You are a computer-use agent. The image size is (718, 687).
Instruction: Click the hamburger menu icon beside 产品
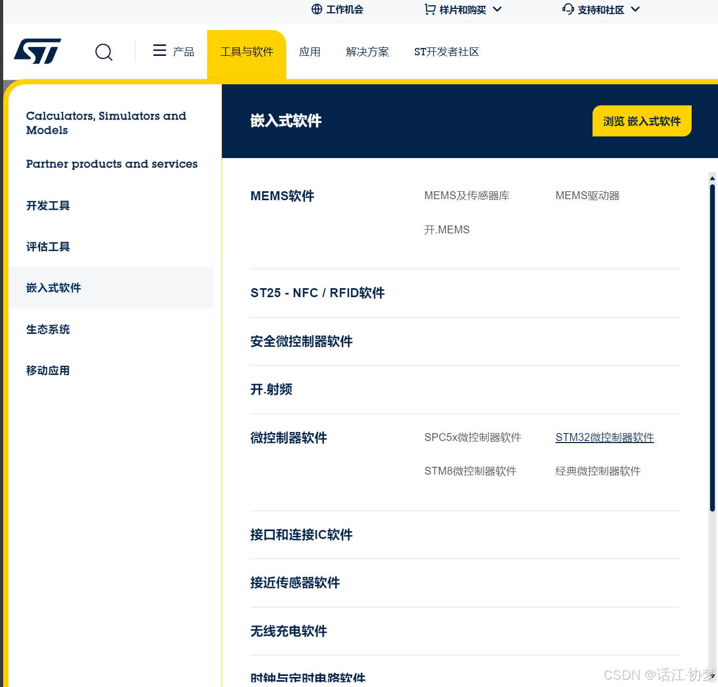pos(159,51)
